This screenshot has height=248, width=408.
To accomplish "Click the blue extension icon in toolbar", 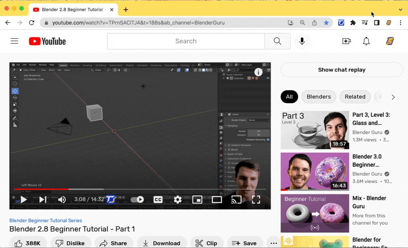I will [x=341, y=23].
